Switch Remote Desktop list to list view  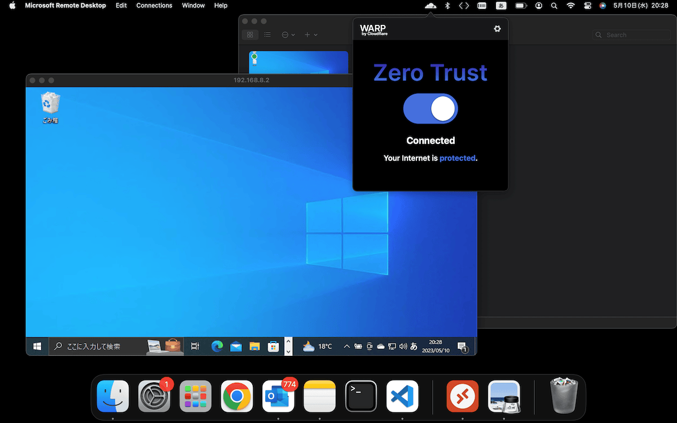[267, 35]
